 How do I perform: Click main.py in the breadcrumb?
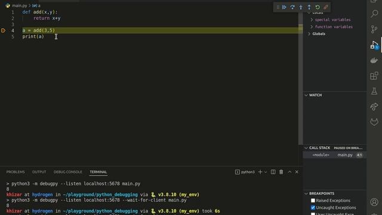click(x=20, y=5)
